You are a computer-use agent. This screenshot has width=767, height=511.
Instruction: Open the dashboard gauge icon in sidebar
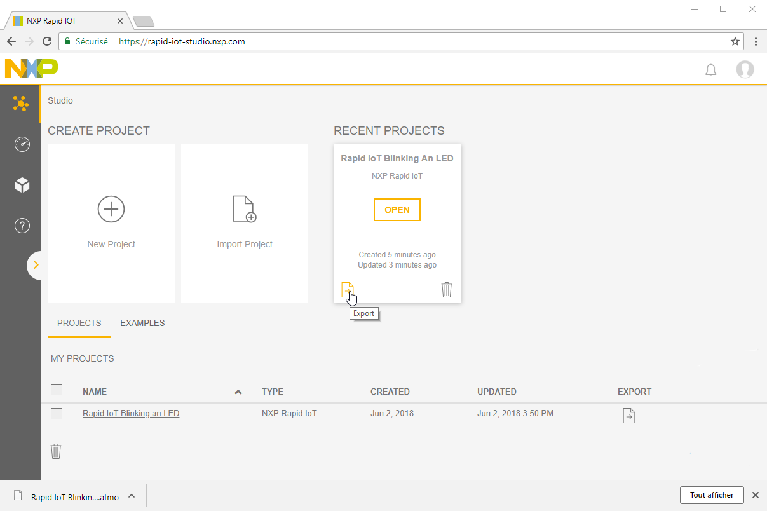coord(22,144)
